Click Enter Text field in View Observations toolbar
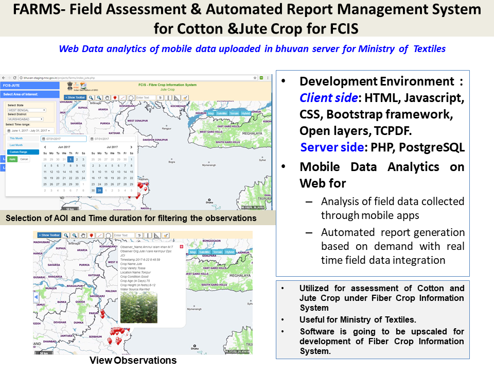The image size is (494, 371). coord(124,235)
